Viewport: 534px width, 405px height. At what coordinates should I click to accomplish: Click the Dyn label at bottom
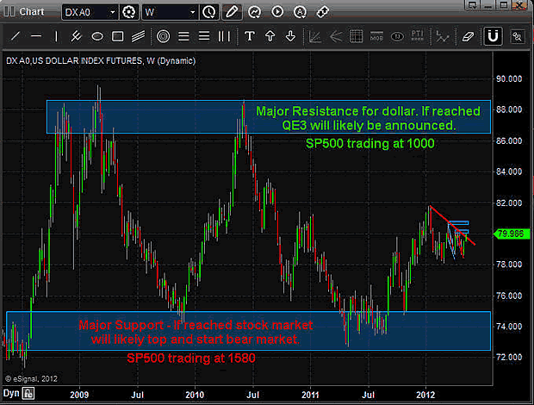tap(11, 394)
